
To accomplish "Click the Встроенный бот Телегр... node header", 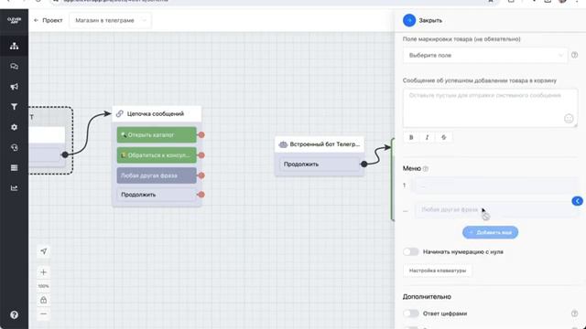I will coord(320,144).
